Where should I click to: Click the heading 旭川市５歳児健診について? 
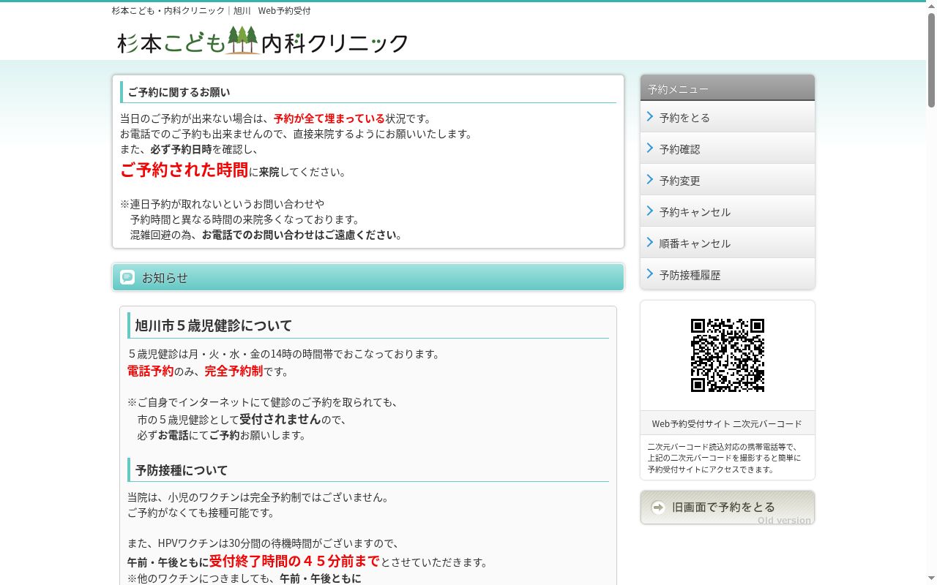click(214, 325)
